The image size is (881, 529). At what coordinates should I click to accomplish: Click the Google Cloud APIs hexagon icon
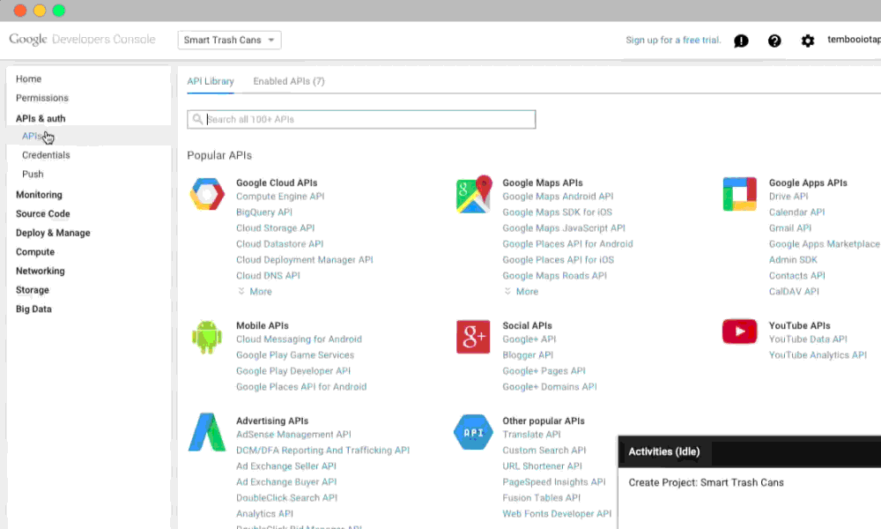pos(207,194)
